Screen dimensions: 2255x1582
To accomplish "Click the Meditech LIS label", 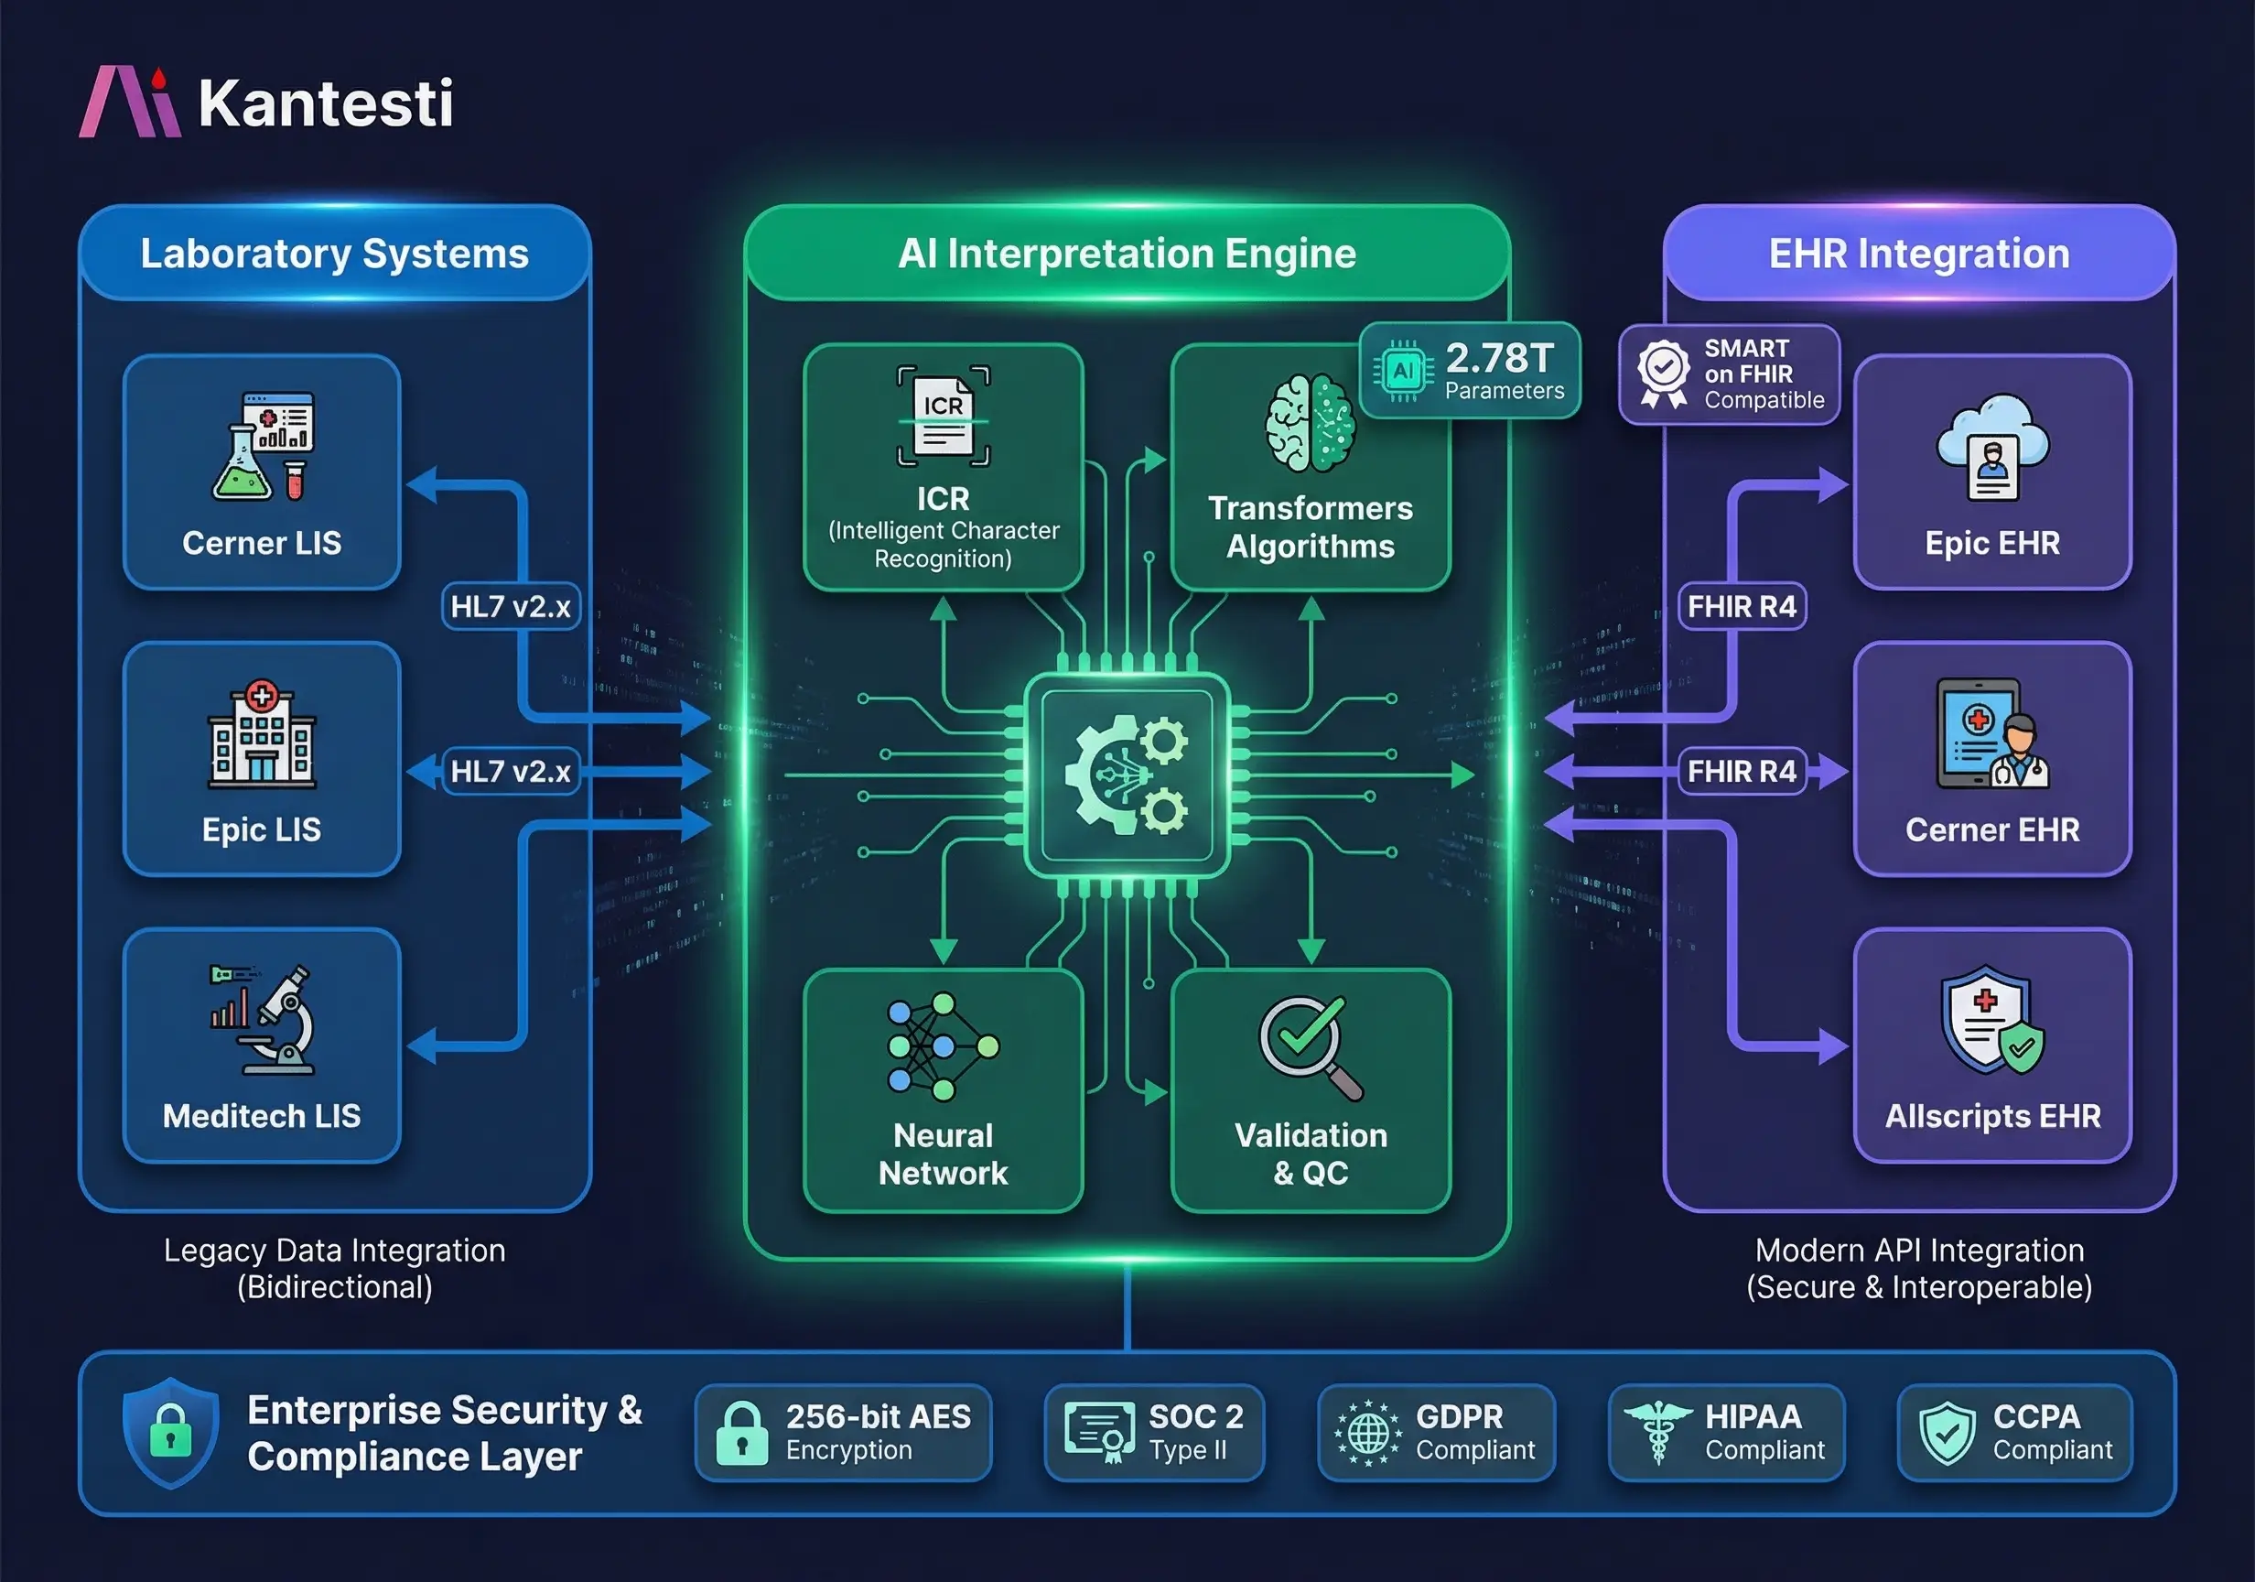I will (261, 1116).
